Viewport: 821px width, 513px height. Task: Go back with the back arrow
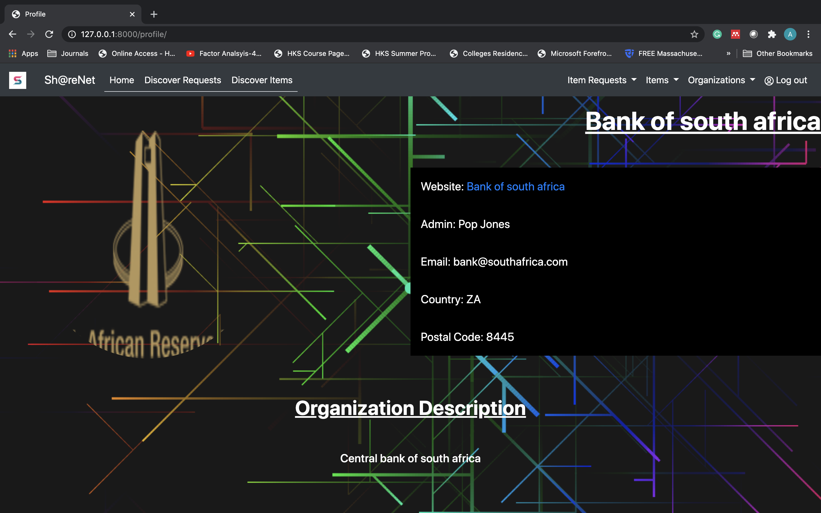[x=13, y=34]
